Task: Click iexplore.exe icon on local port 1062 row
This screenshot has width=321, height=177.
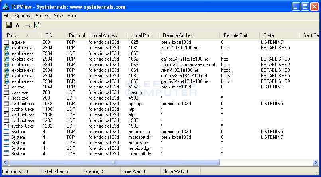Action: click(x=6, y=59)
